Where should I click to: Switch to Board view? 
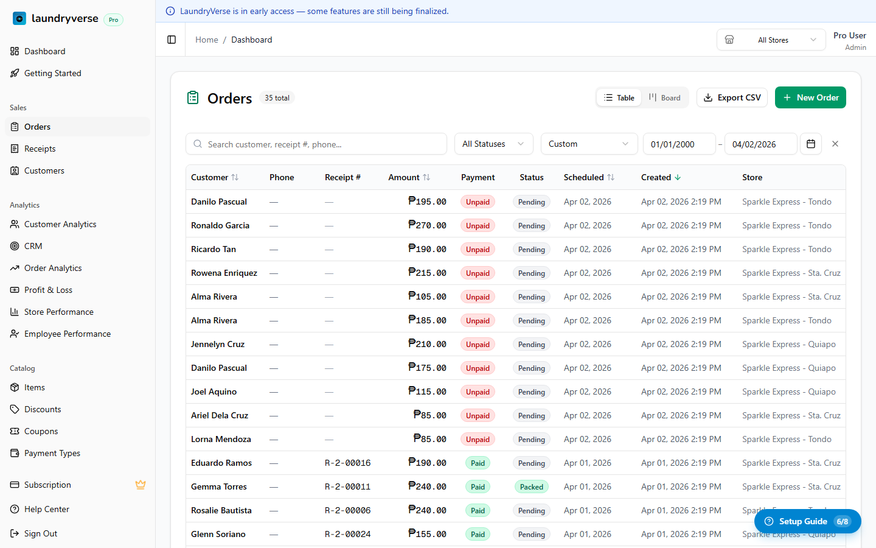click(665, 97)
